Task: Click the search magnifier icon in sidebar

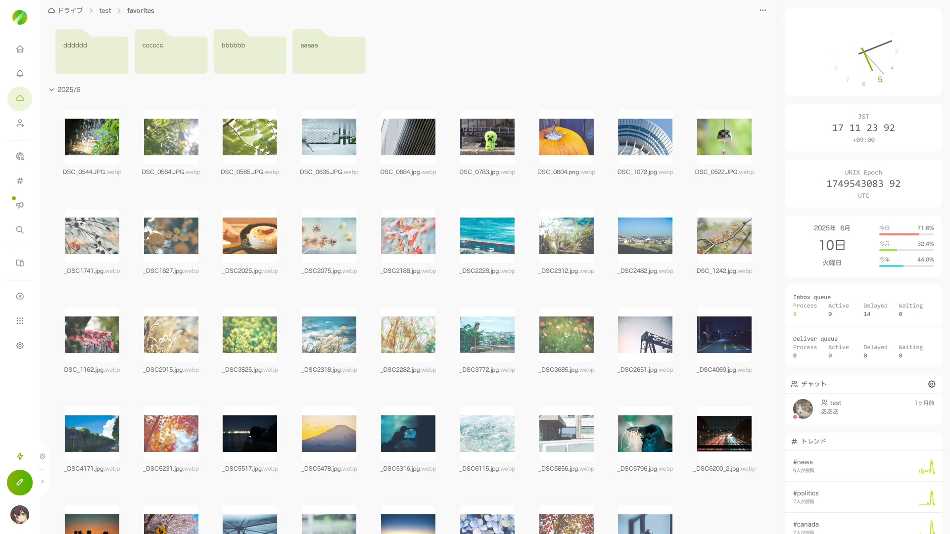Action: 20,230
